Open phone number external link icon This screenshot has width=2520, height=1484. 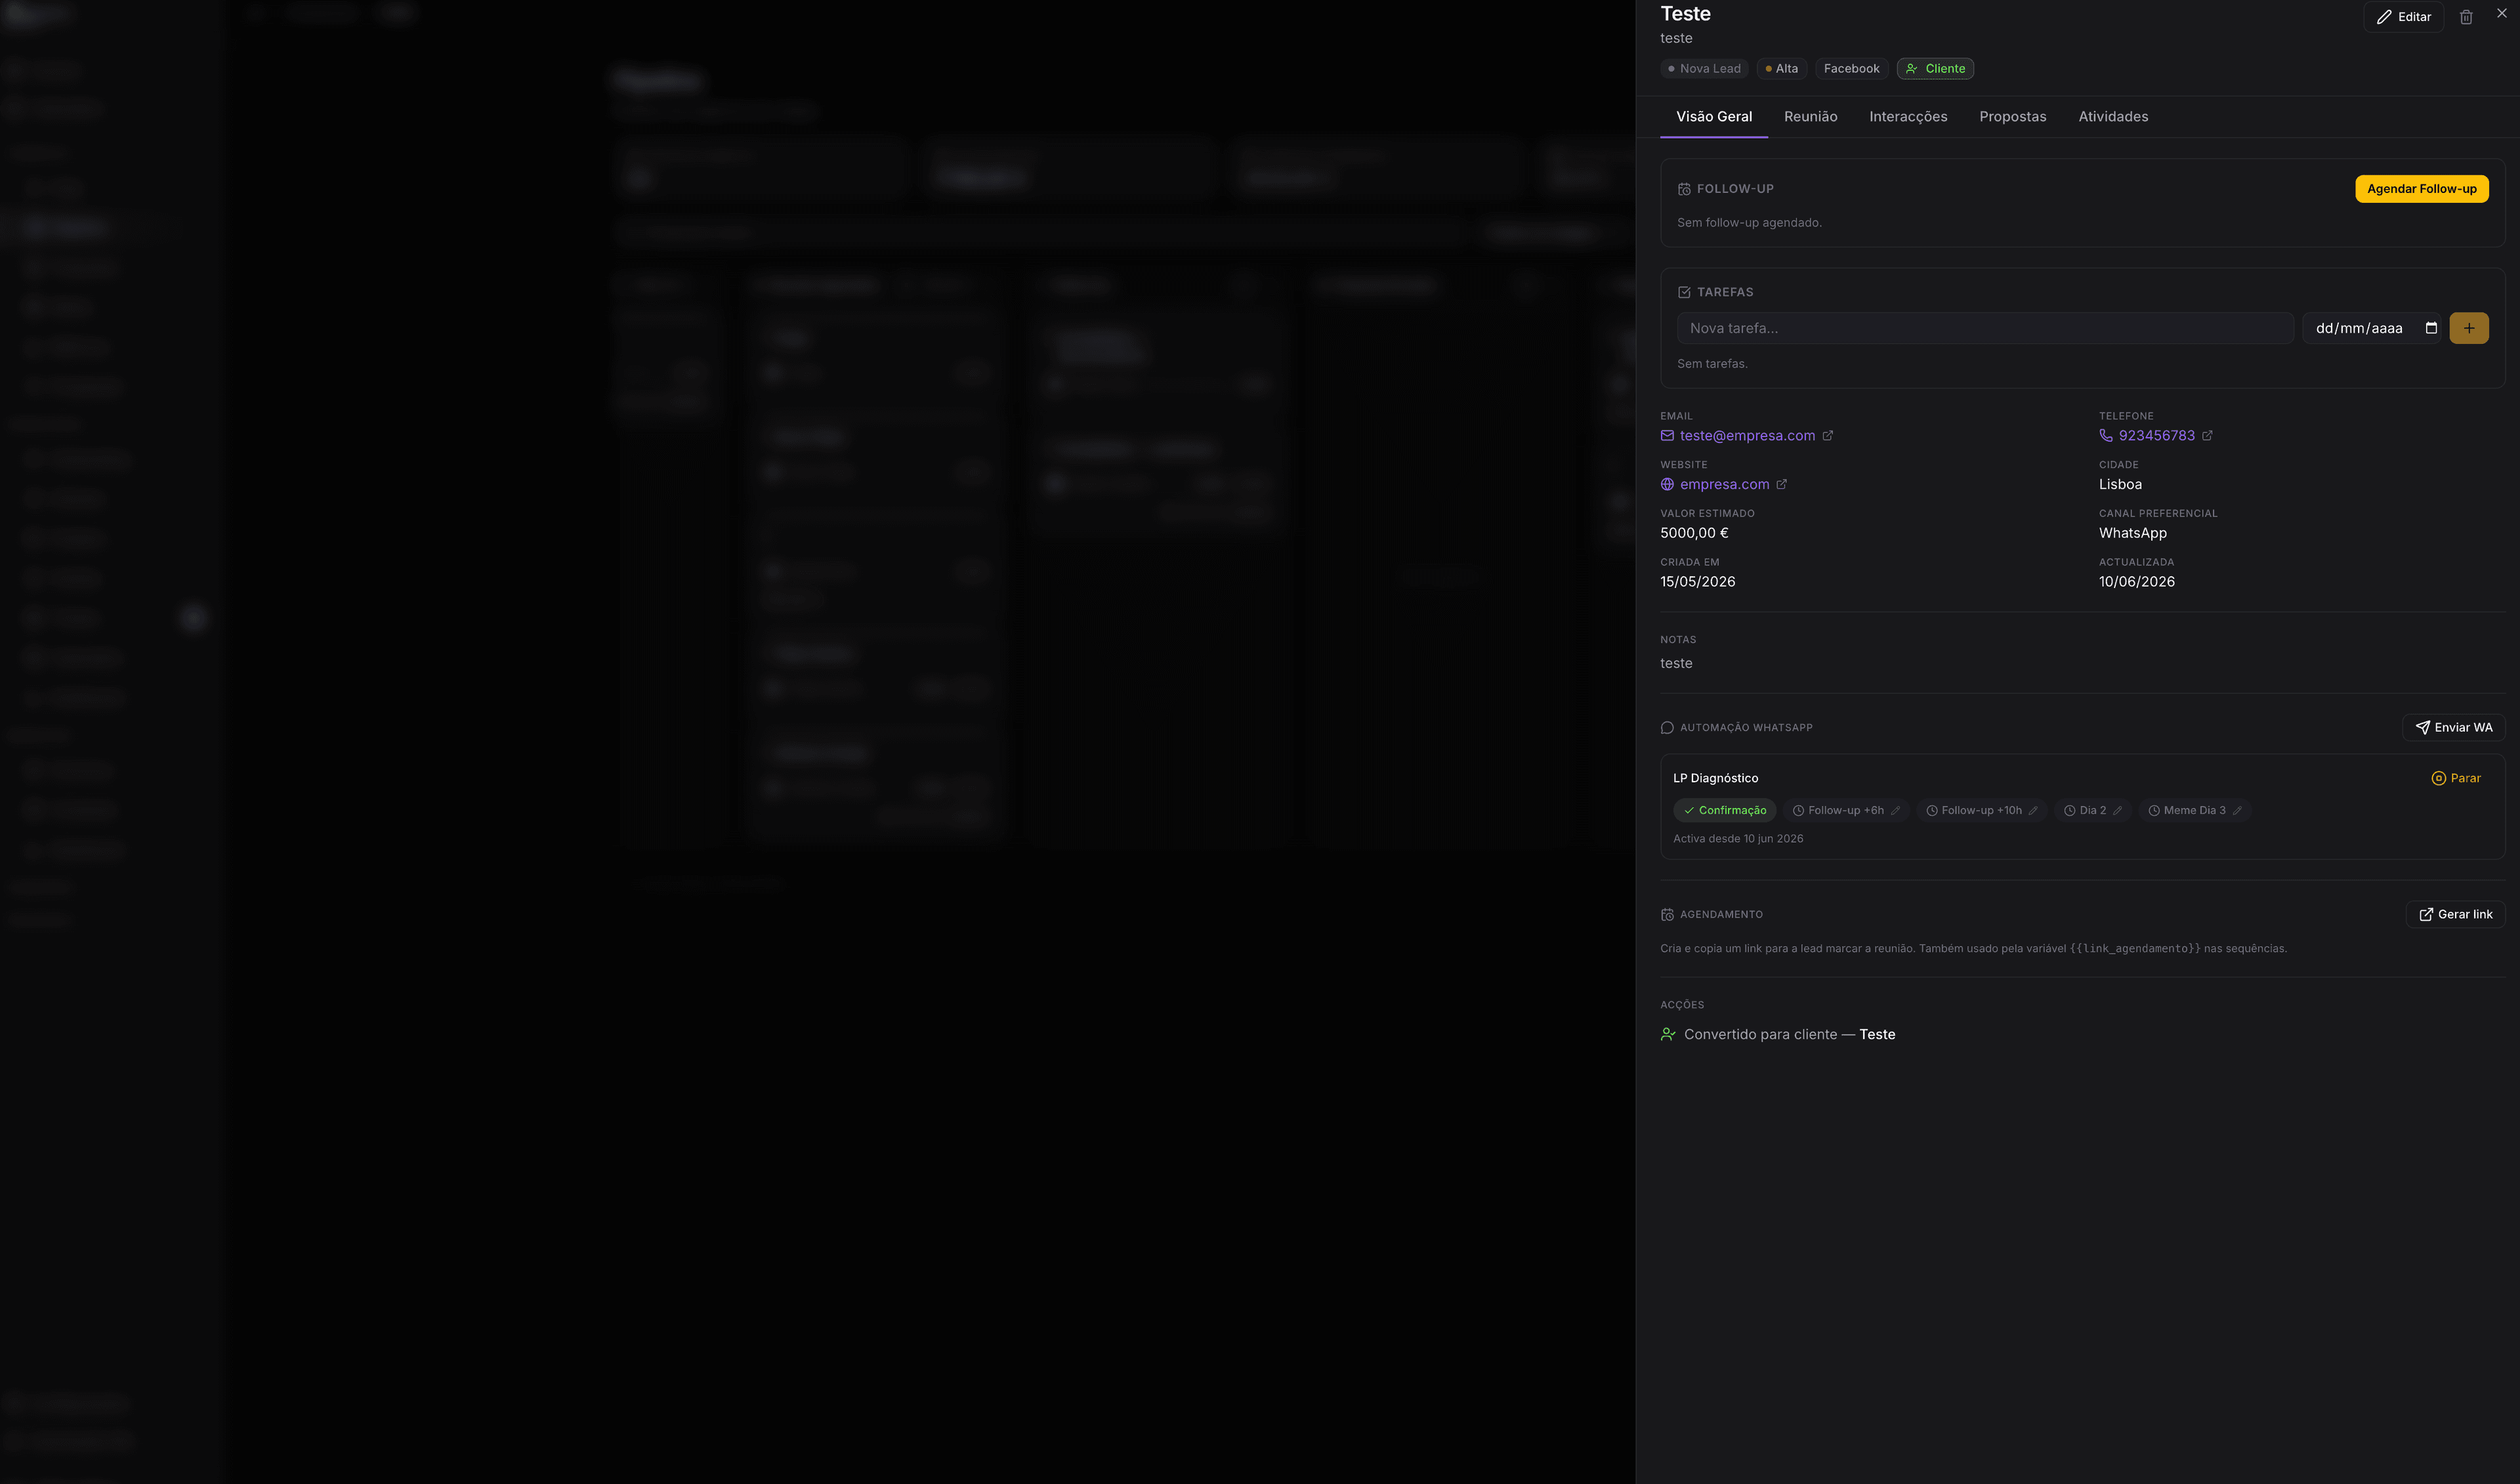click(x=2207, y=435)
